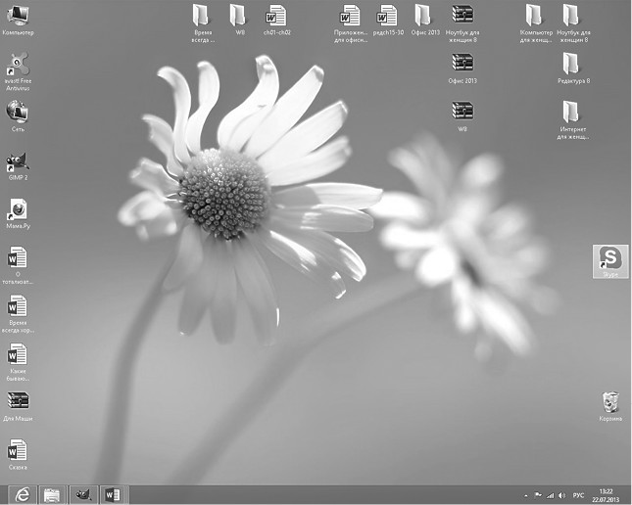Open the Редактура 8 folder

[571, 64]
